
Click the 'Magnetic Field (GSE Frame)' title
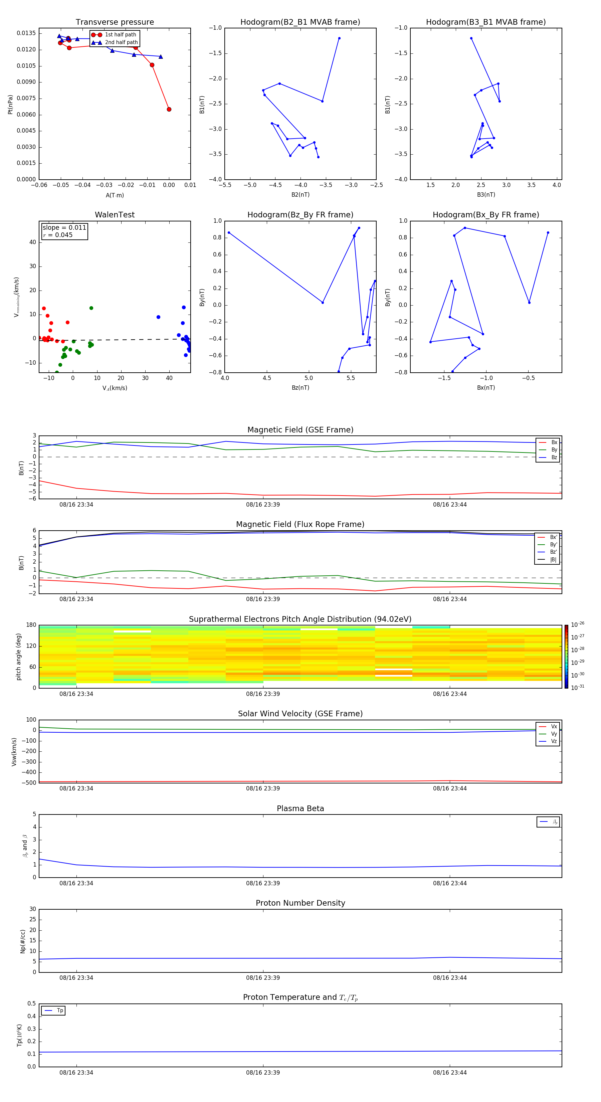(x=300, y=430)
